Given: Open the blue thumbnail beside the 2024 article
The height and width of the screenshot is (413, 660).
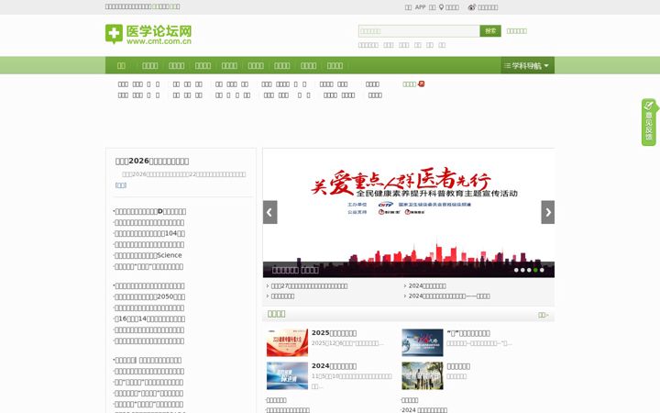Looking at the screenshot, I should coord(287,376).
